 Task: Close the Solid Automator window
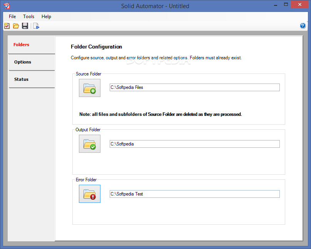[300, 4]
